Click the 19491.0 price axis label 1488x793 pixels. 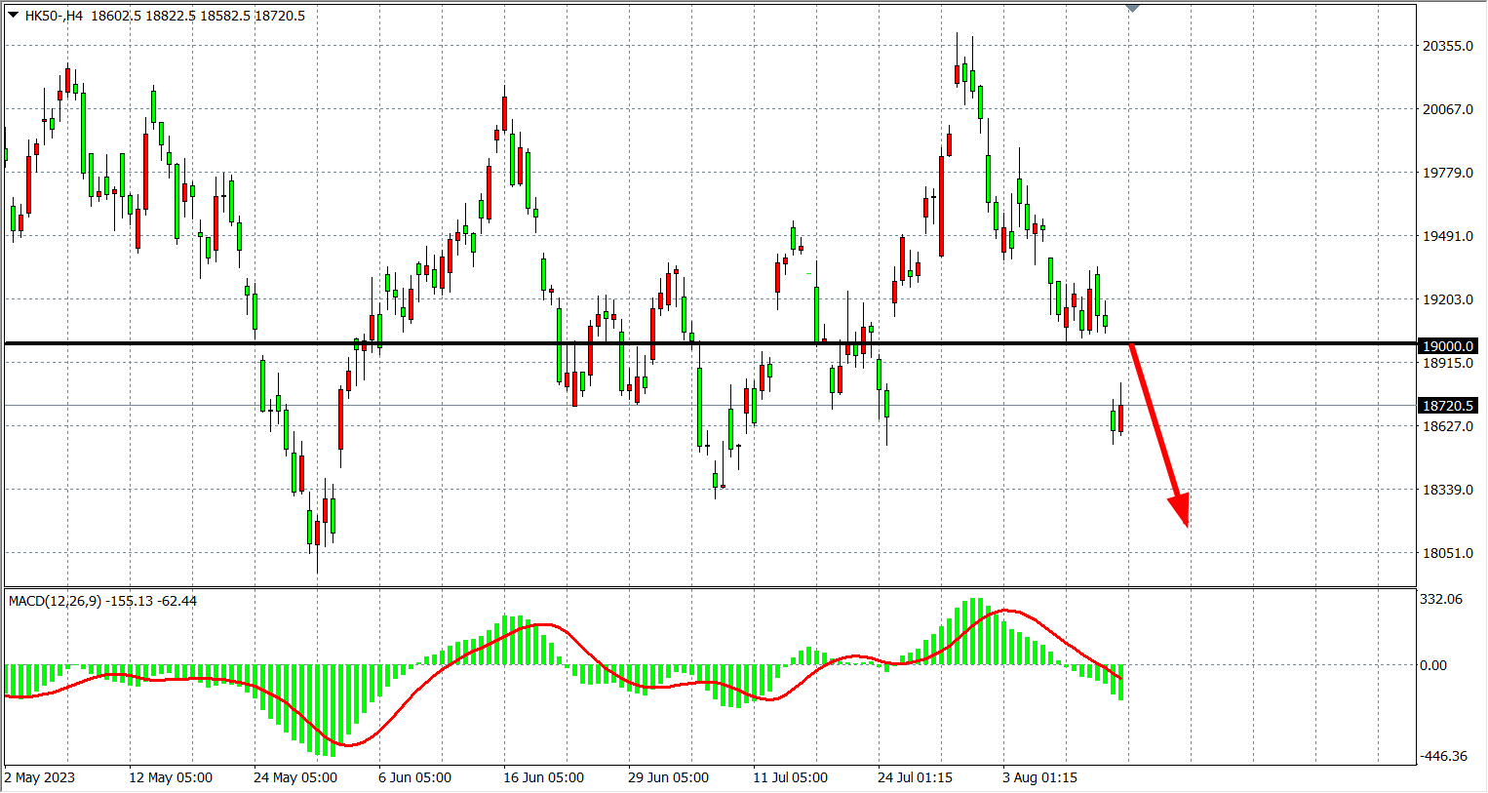click(1447, 236)
